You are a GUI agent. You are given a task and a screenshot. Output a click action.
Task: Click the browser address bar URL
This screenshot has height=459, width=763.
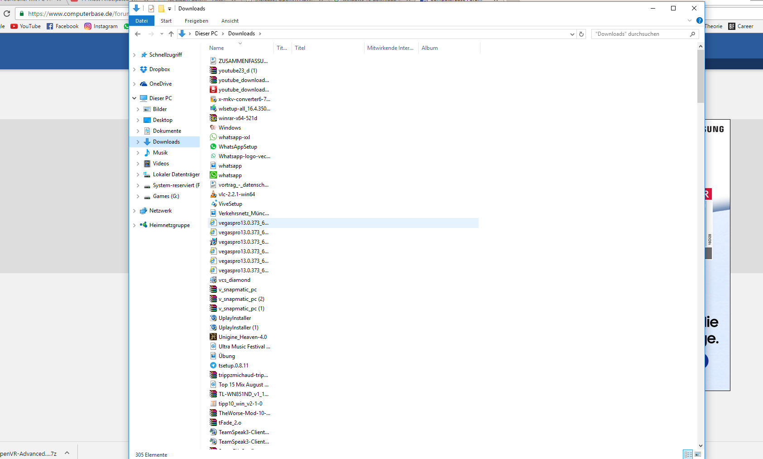pos(78,14)
